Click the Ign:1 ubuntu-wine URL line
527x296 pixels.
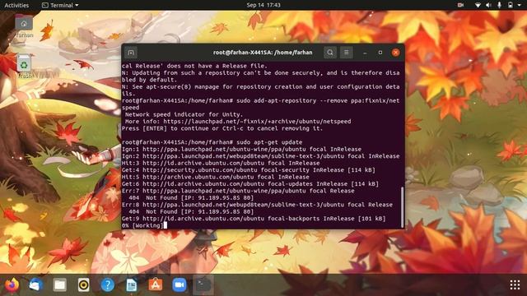pos(241,149)
